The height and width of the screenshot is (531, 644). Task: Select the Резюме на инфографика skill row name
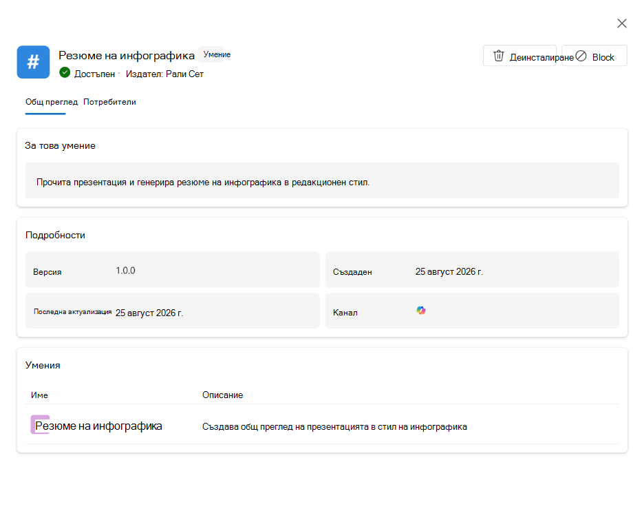click(x=98, y=426)
